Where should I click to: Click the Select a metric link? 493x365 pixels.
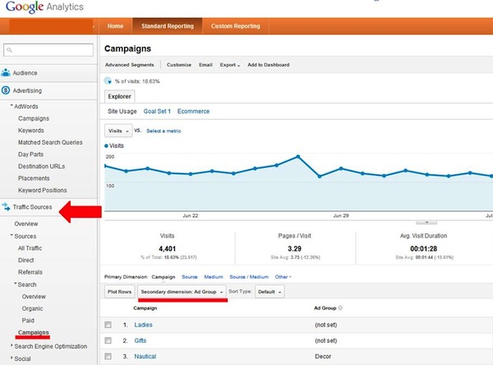(x=164, y=131)
